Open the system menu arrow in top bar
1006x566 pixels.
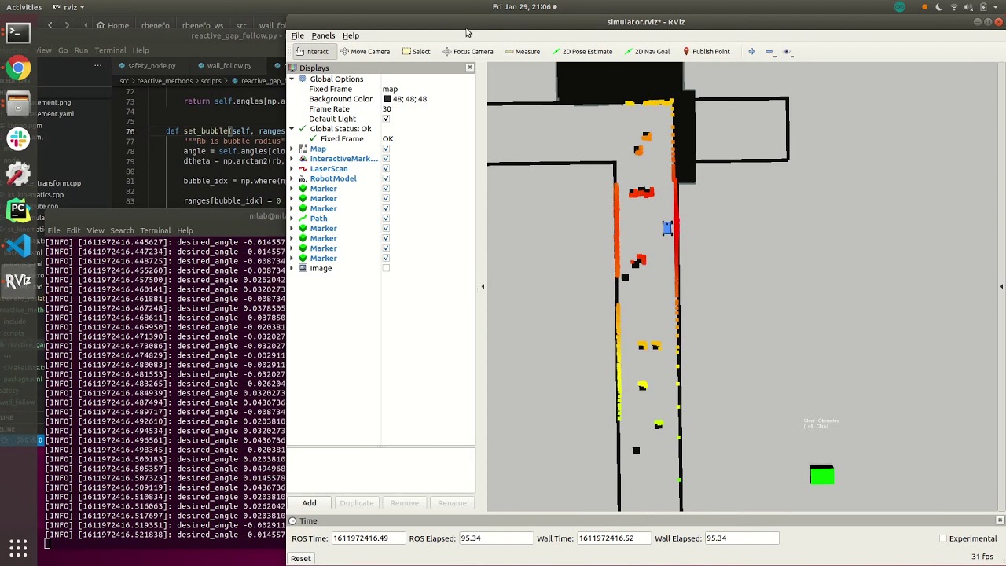coord(995,7)
